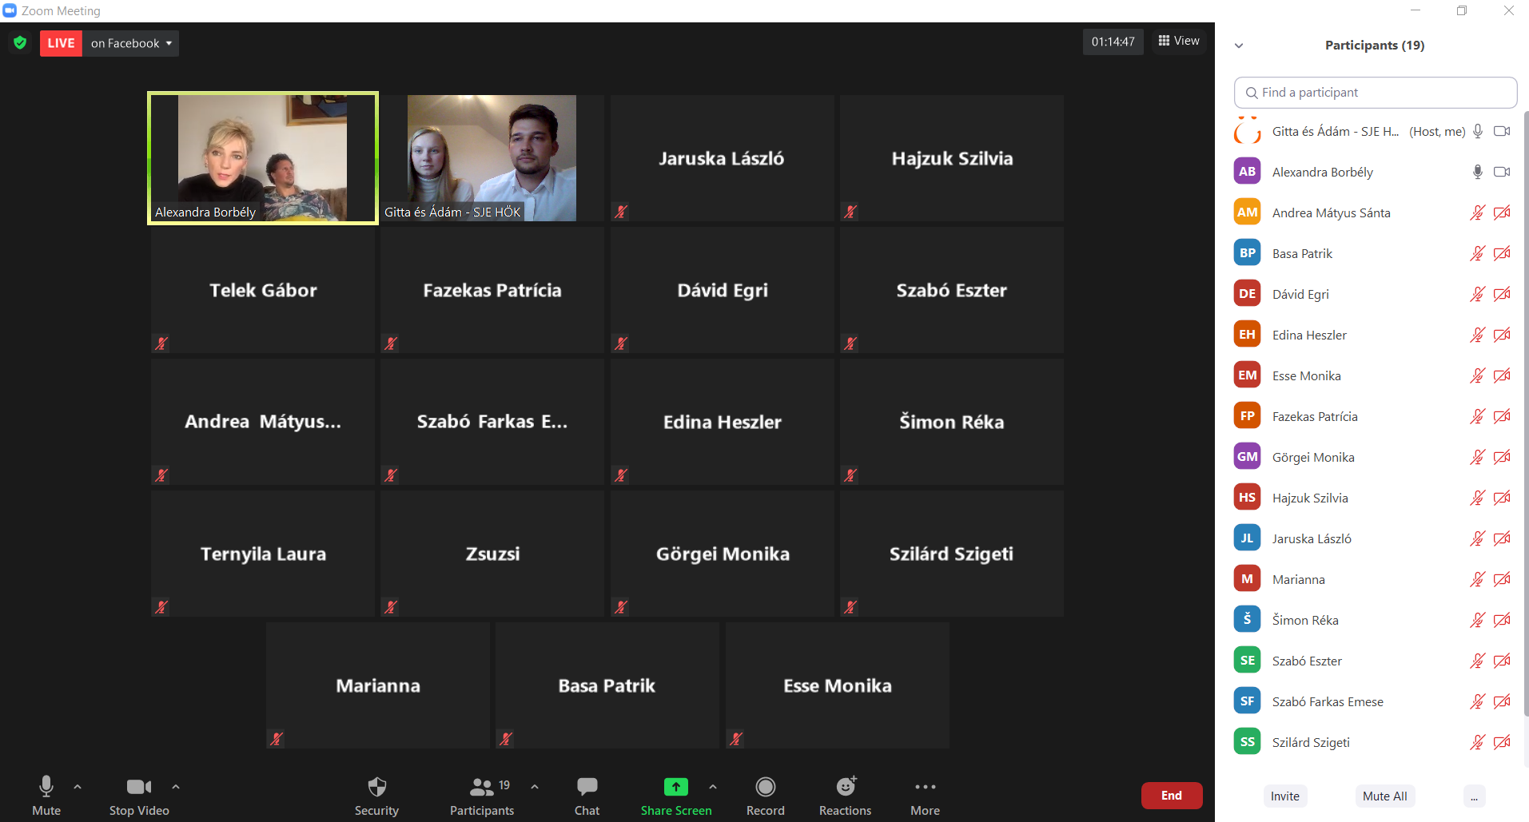This screenshot has height=822, width=1529.
Task: Open the View layout menu
Action: (1179, 41)
